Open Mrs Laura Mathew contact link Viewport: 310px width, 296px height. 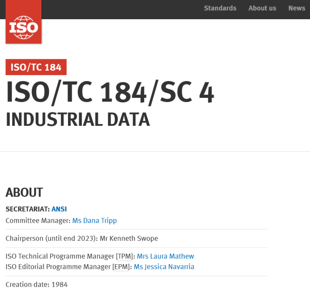pyautogui.click(x=166, y=256)
